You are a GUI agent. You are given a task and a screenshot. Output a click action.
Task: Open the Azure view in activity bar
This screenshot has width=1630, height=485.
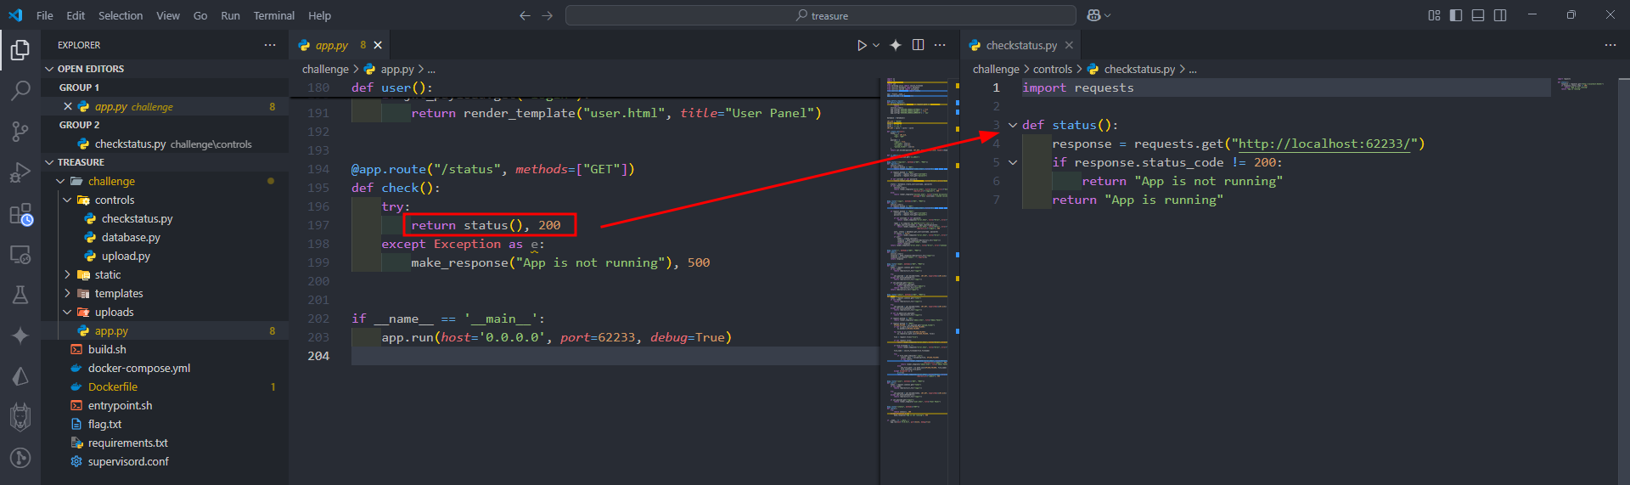click(20, 376)
